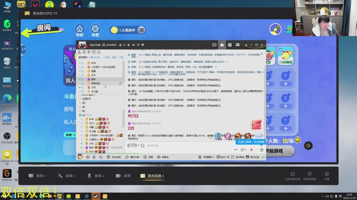Open the 画质 quality dropdown
357x200 pixels.
(37, 176)
